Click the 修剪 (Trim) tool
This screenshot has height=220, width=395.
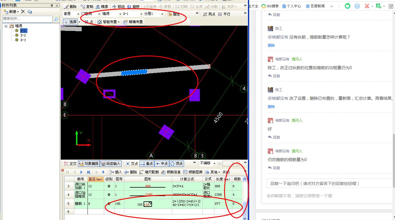[x=165, y=6]
